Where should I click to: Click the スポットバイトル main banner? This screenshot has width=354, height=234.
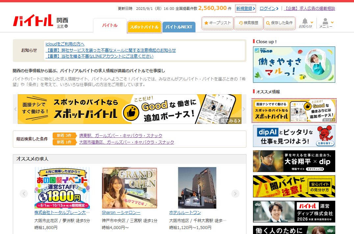click(x=130, y=109)
